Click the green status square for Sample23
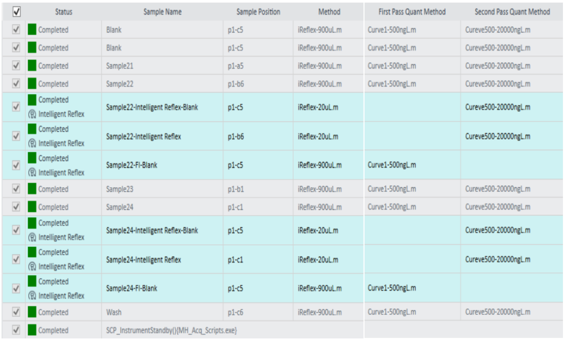565x341 pixels. [32, 189]
